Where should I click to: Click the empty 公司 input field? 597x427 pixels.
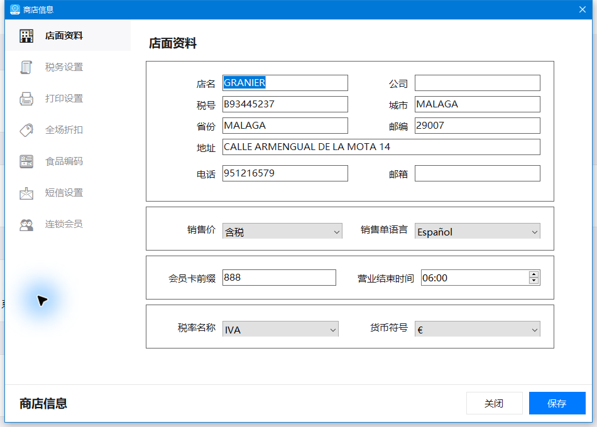(478, 83)
